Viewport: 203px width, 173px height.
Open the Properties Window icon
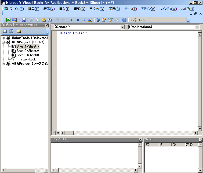(x=104, y=20)
